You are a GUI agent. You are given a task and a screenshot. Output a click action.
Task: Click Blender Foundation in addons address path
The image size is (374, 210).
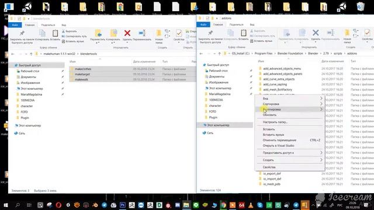point(290,53)
